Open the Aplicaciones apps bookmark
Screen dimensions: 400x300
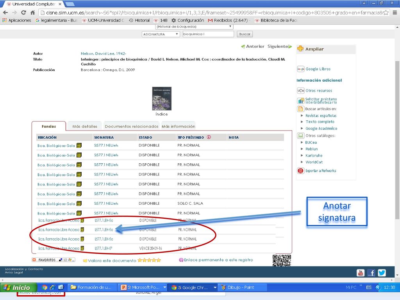16,20
